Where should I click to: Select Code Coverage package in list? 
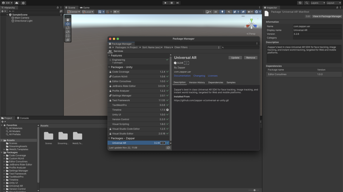[x=139, y=72]
